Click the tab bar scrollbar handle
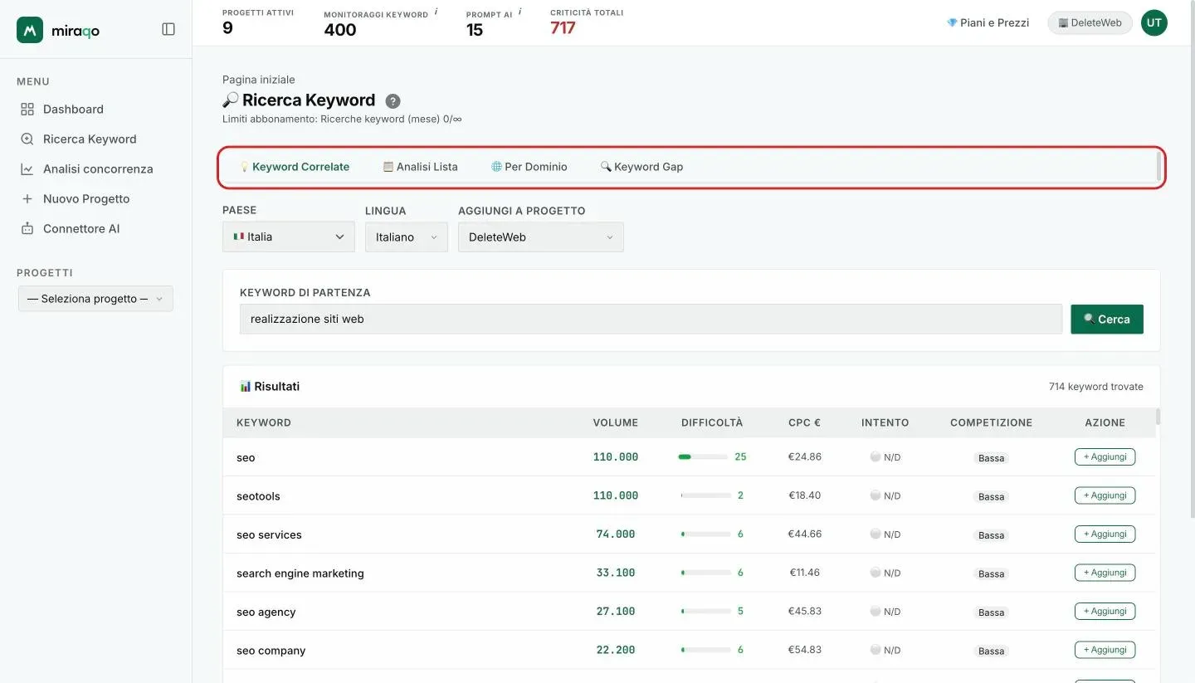 pos(1159,167)
